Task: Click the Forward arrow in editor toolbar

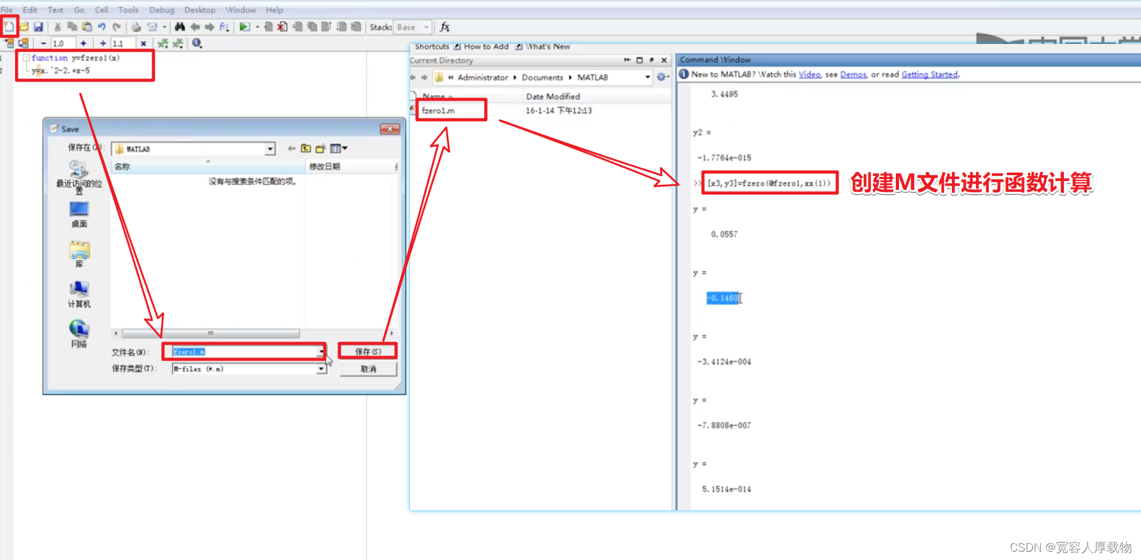Action: click(x=209, y=27)
